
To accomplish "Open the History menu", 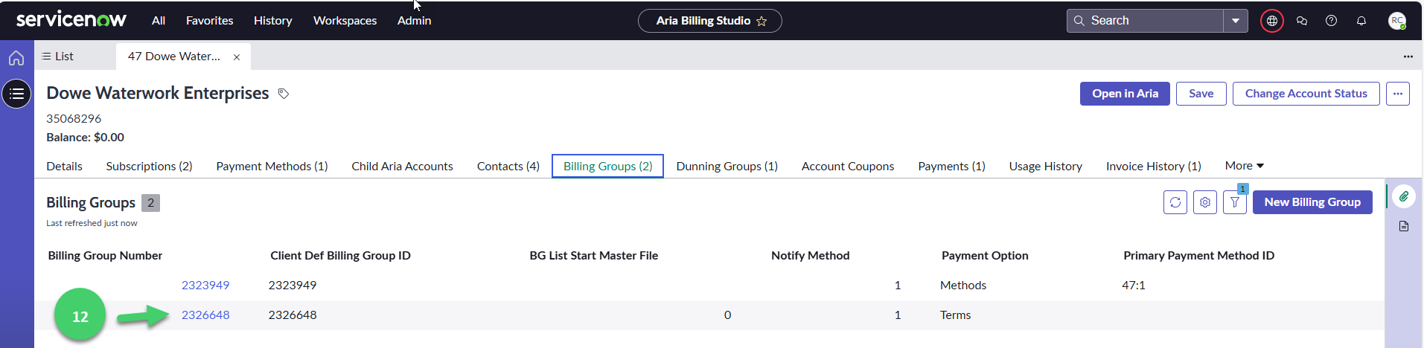I will click(273, 21).
